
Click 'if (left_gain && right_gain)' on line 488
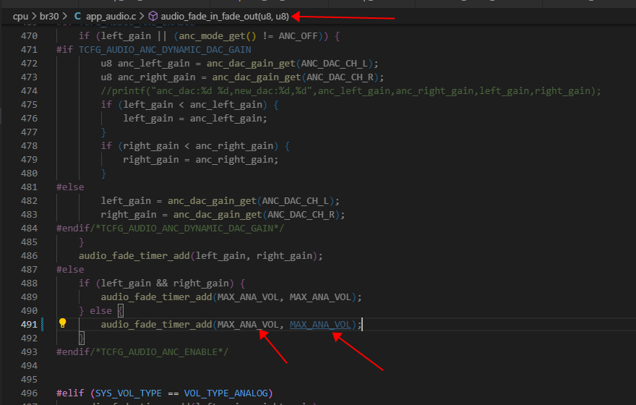(x=156, y=283)
